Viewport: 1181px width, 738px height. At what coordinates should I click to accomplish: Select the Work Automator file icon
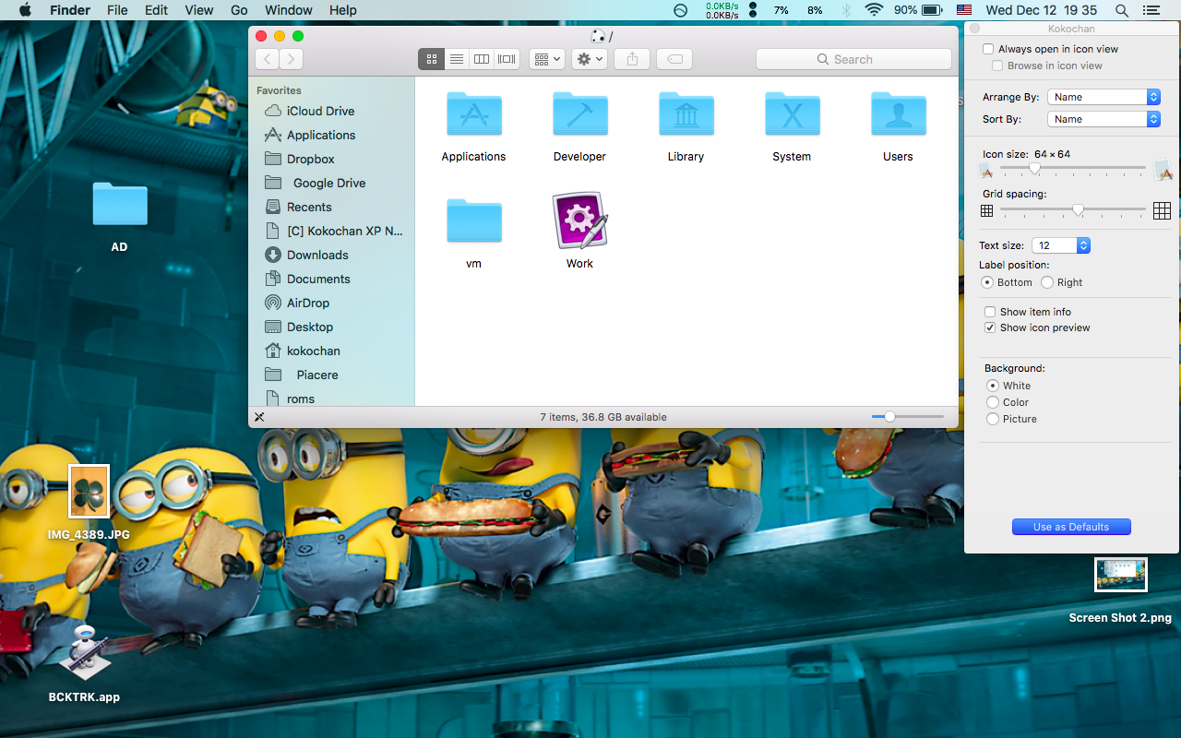pyautogui.click(x=579, y=220)
